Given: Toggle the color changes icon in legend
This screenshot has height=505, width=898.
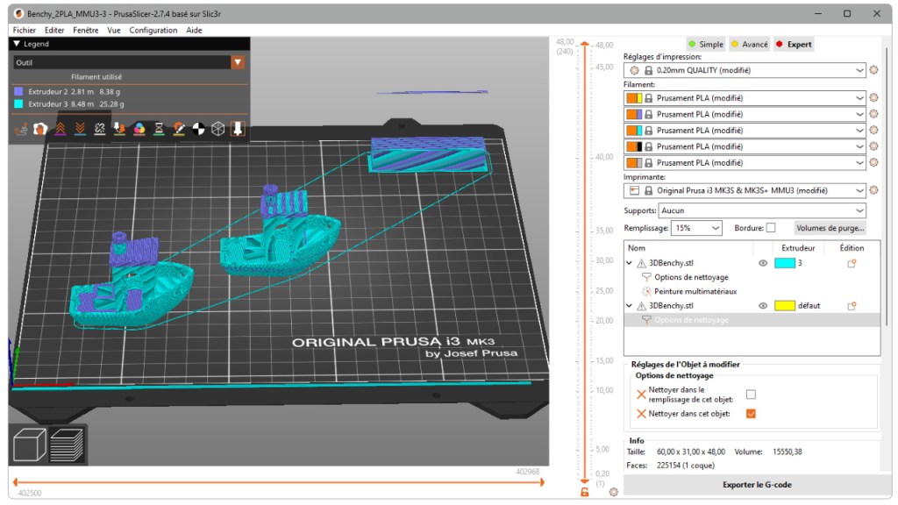Looking at the screenshot, I should (x=139, y=129).
